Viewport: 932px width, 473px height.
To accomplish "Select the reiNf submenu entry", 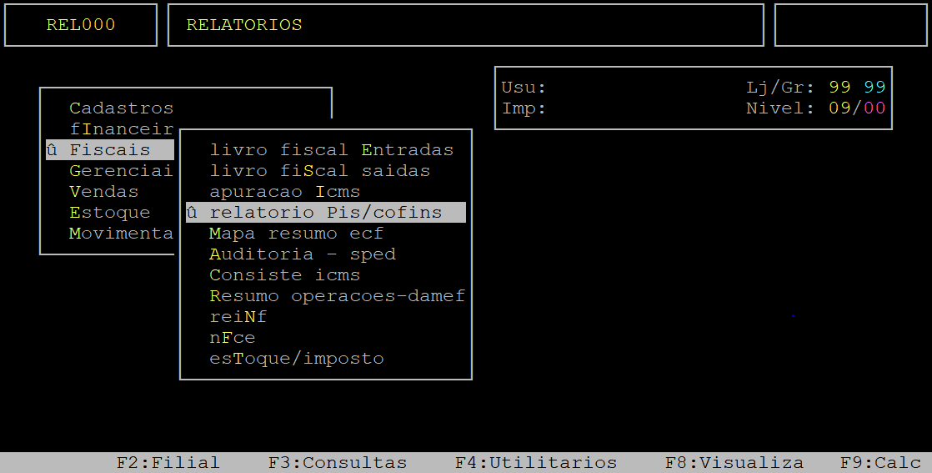I will pos(238,317).
